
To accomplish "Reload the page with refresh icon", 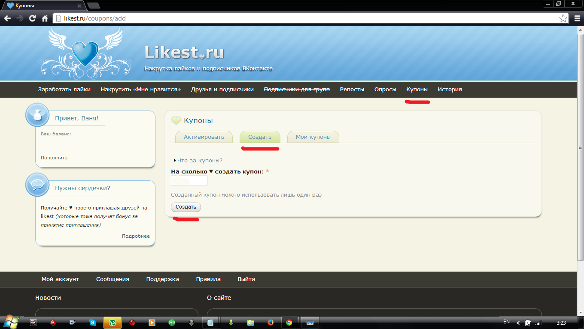I will (32, 18).
